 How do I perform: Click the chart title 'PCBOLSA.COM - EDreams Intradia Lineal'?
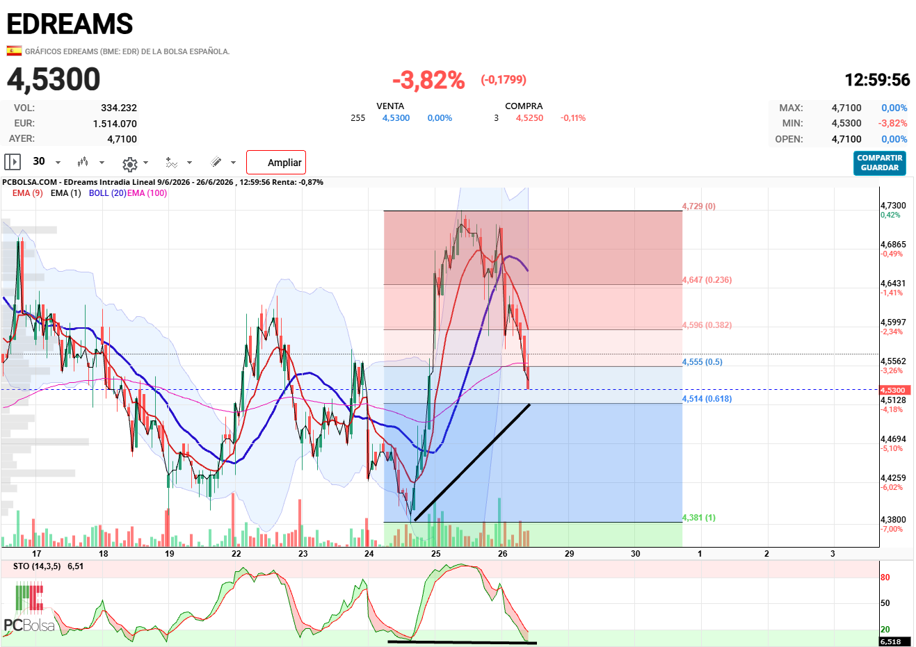[79, 182]
